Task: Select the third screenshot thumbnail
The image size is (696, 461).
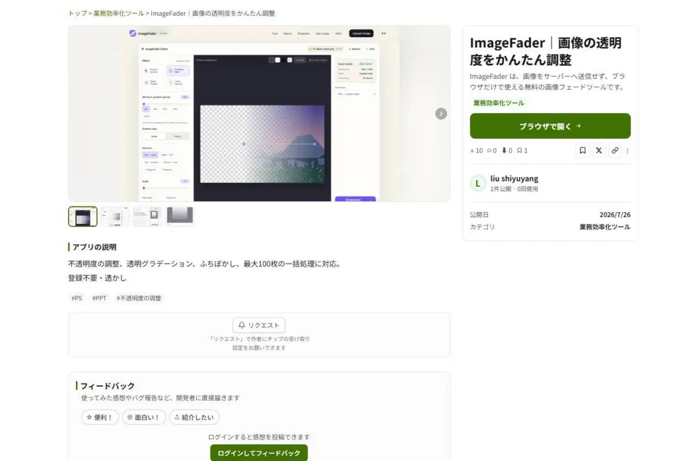Action: (x=147, y=216)
